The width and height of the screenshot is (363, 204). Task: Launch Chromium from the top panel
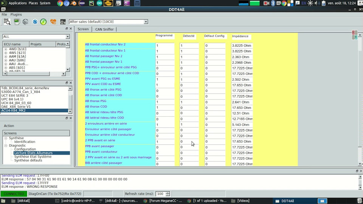(67, 3)
